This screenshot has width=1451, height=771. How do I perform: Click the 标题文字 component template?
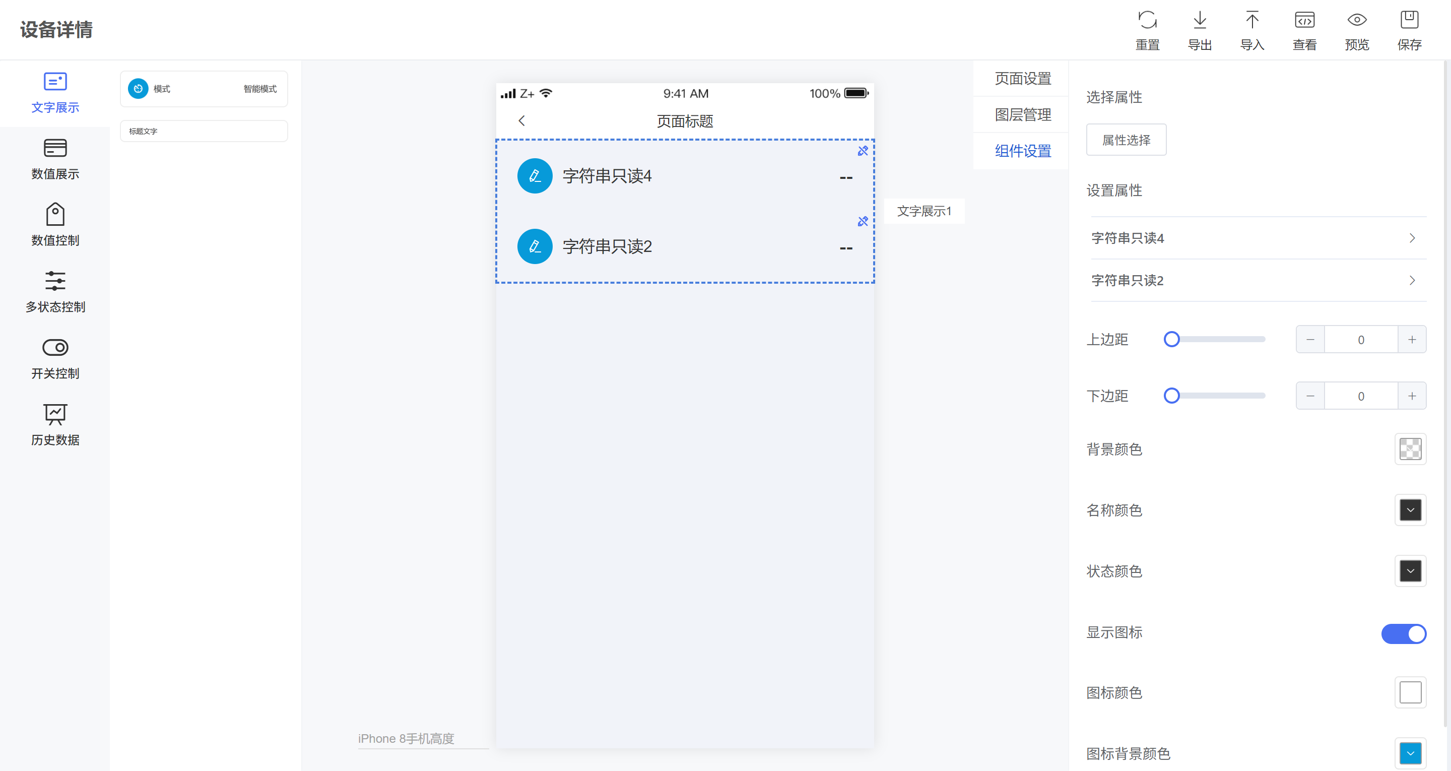(x=204, y=131)
